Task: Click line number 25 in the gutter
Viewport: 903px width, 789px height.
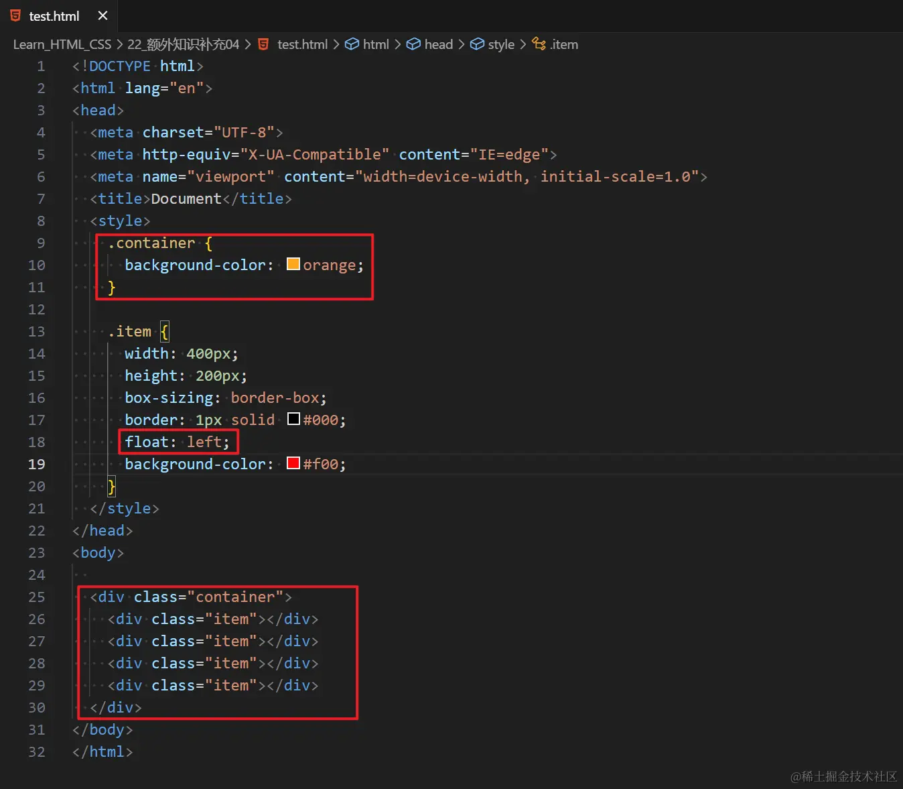Action: click(37, 597)
